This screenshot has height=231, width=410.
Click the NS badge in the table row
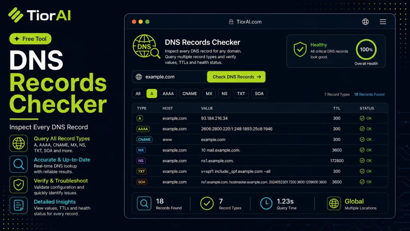pos(141,161)
